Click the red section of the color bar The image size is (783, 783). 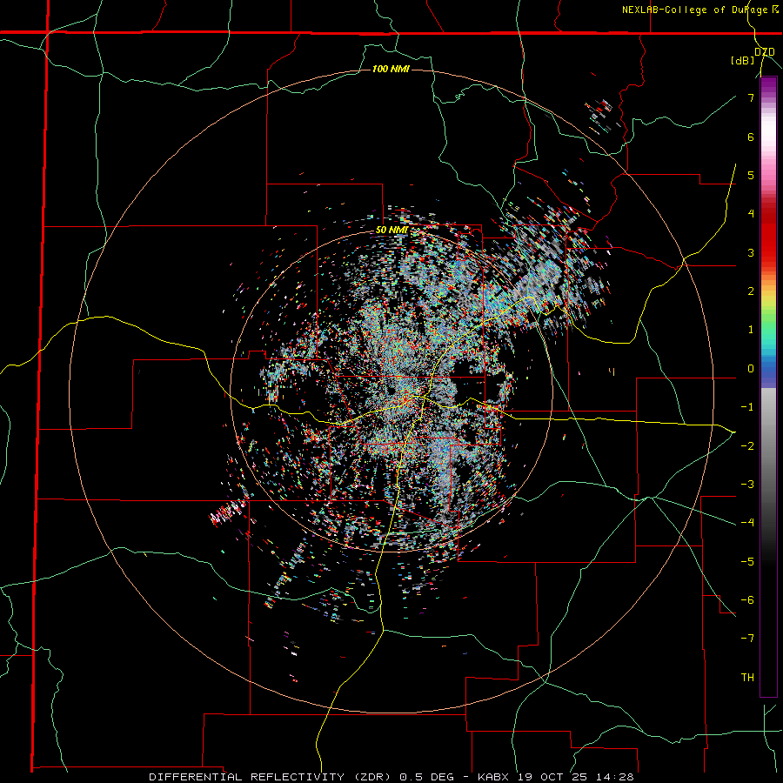pos(768,235)
